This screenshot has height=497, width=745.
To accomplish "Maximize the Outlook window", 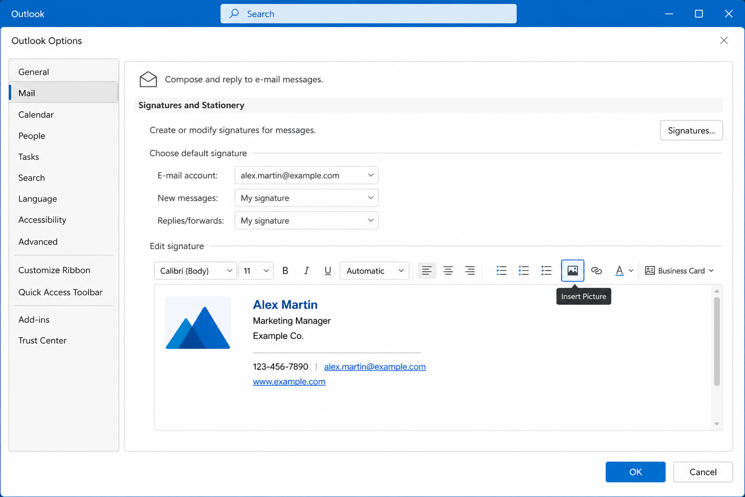I will pos(699,14).
